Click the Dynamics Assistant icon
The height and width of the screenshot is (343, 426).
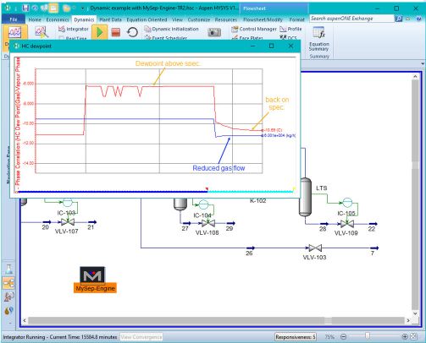(41, 32)
